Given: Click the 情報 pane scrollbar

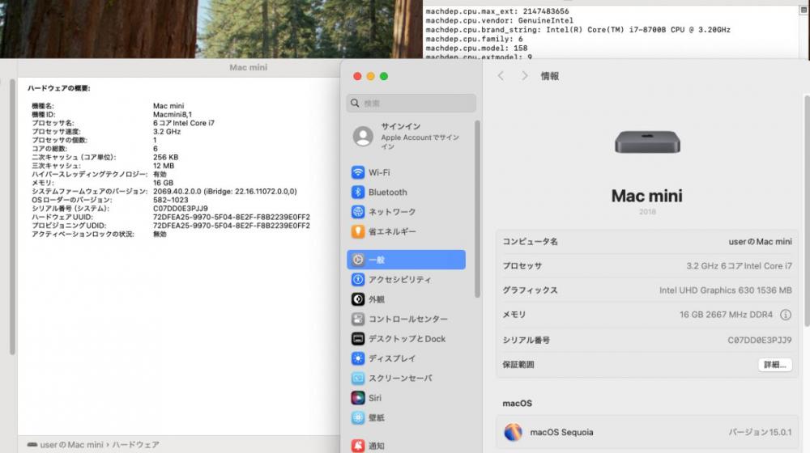Looking at the screenshot, I should point(807,210).
